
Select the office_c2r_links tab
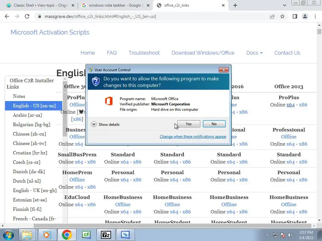tap(190, 5)
